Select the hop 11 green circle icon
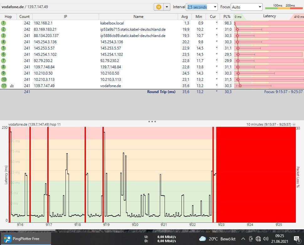The image size is (304, 245). (x=4, y=86)
